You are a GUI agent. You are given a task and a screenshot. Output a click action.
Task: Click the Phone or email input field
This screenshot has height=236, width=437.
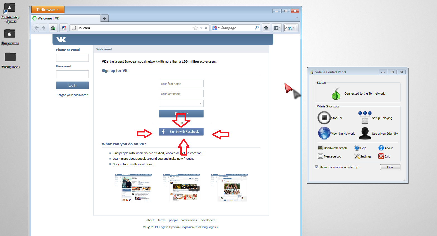[72, 58]
